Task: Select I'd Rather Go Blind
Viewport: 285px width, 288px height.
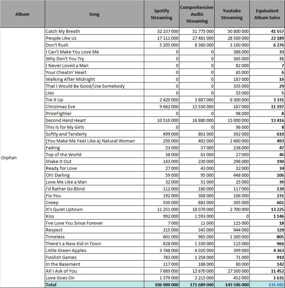Action: tap(94, 189)
